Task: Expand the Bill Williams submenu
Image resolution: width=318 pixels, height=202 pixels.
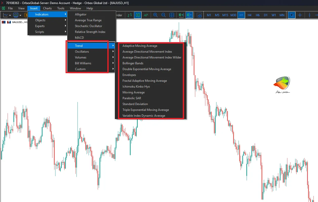Action: click(x=83, y=63)
